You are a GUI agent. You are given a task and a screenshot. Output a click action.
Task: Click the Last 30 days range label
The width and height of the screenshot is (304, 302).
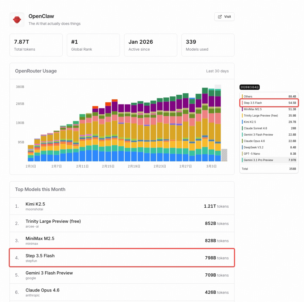[x=217, y=71]
